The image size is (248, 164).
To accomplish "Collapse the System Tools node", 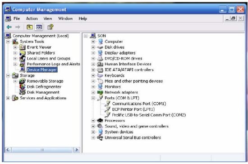I will [x=8, y=41].
